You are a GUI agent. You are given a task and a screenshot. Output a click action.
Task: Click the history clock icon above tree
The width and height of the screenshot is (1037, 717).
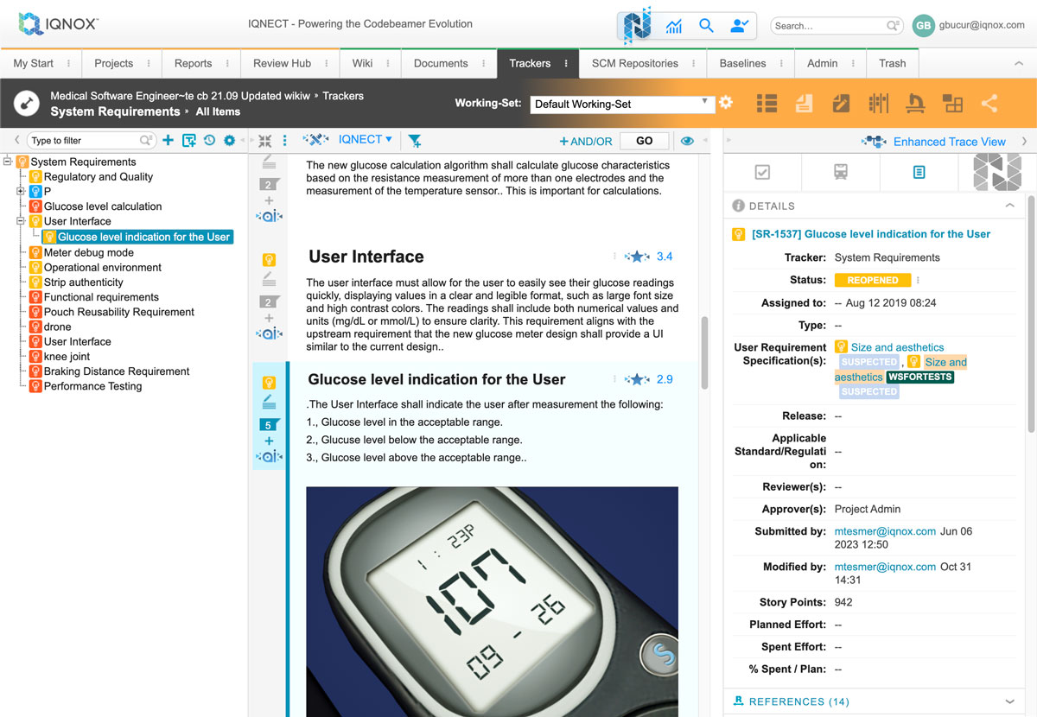tap(209, 140)
